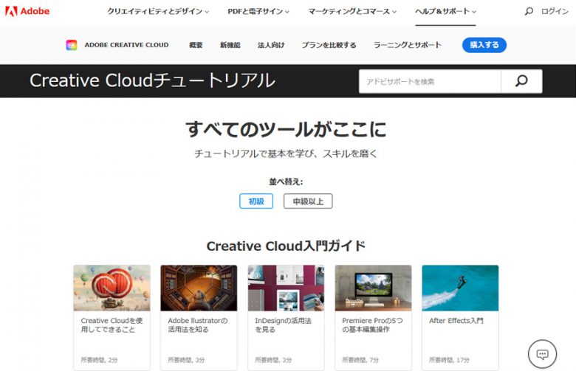This screenshot has height=371, width=576.
Task: Expand マーケティングとコマース menu
Action: click(x=352, y=11)
